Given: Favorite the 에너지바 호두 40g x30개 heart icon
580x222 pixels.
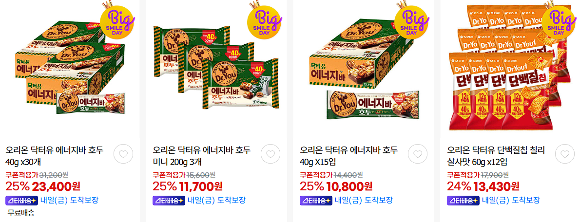Looking at the screenshot, I should tap(123, 154).
